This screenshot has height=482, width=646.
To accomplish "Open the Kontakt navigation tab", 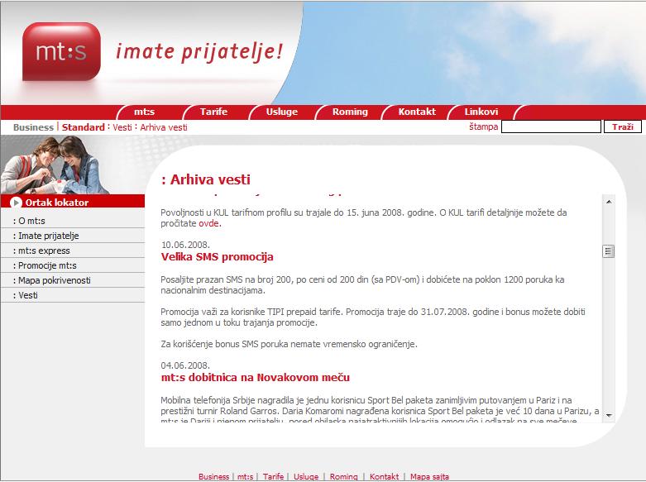I will pyautogui.click(x=417, y=112).
